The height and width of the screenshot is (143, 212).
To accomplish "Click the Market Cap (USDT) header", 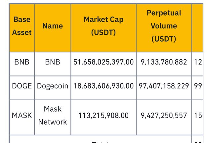I will pyautogui.click(x=103, y=26).
